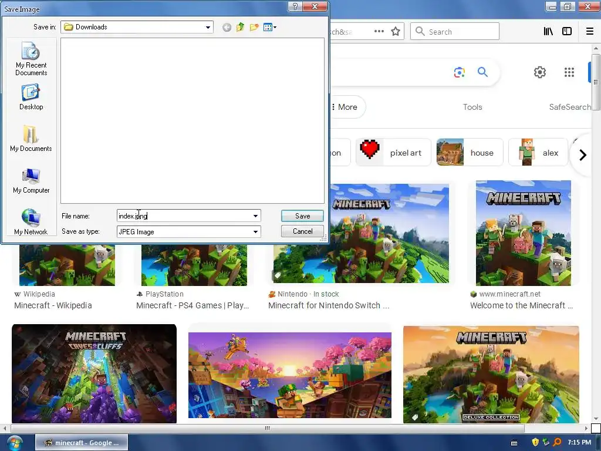Open Minecraft for Nintendo Switch link
601x451 pixels.
click(329, 305)
